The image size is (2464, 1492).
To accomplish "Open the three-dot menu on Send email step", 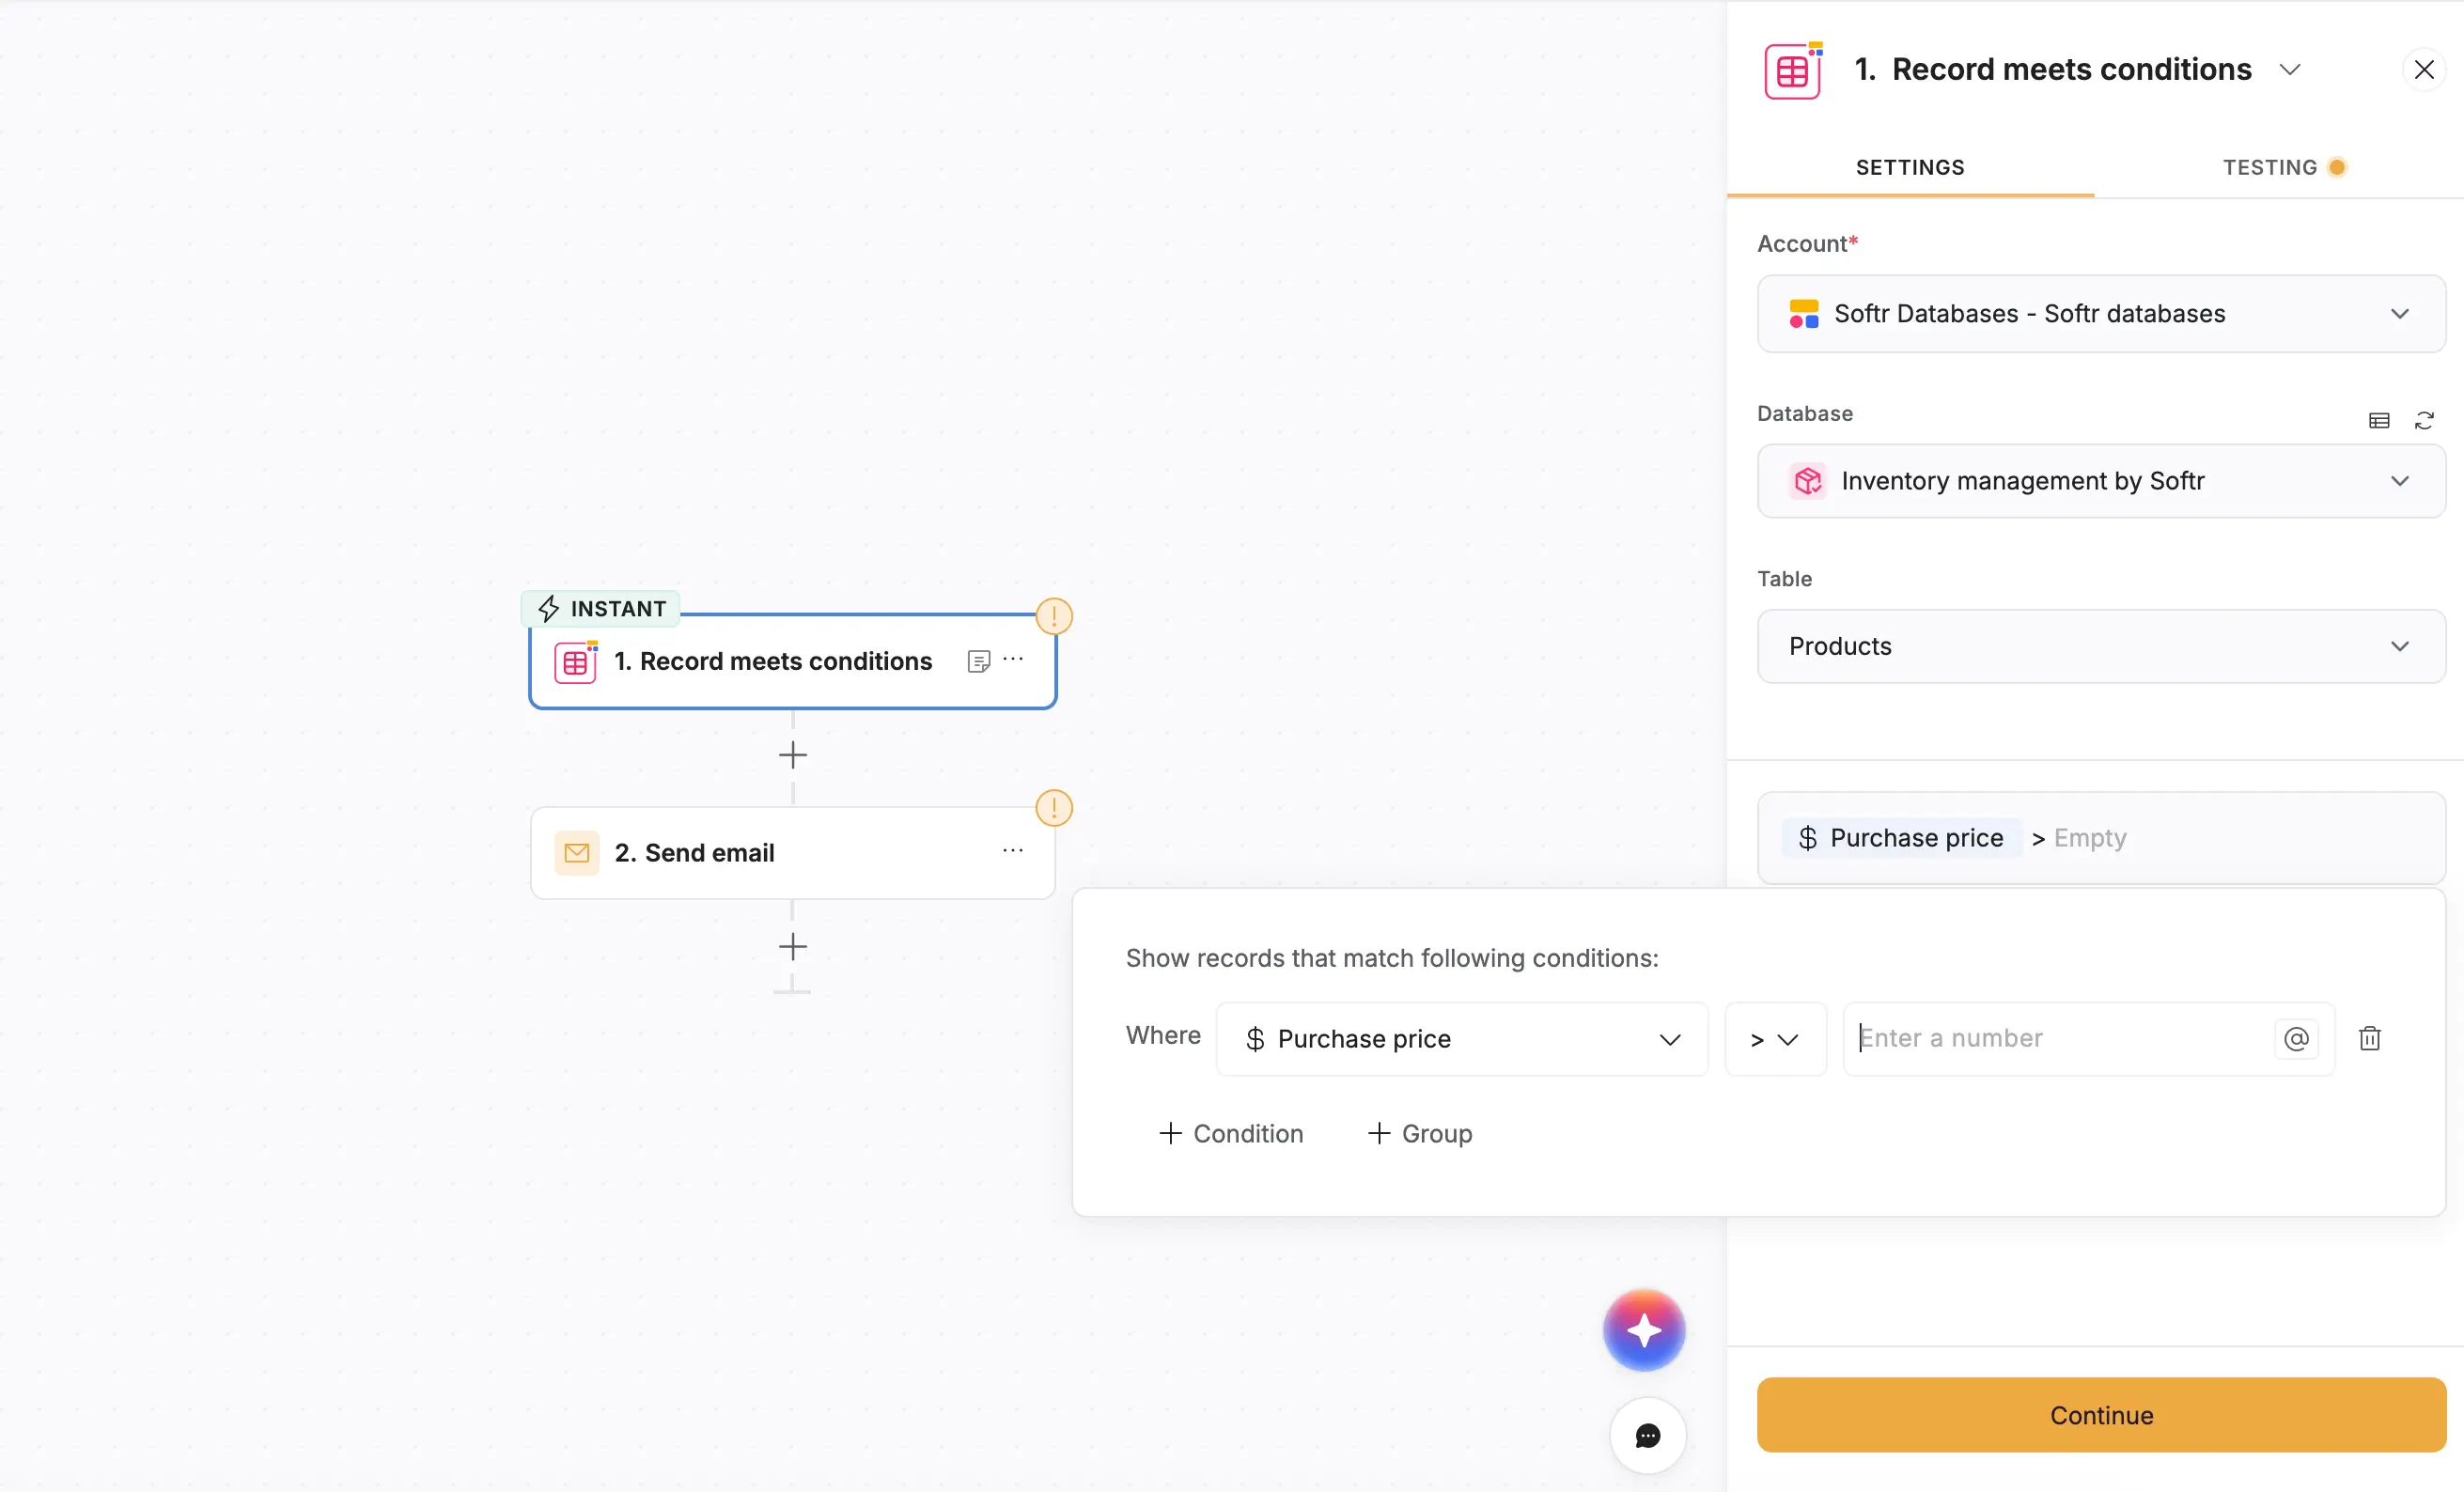I will 1012,851.
